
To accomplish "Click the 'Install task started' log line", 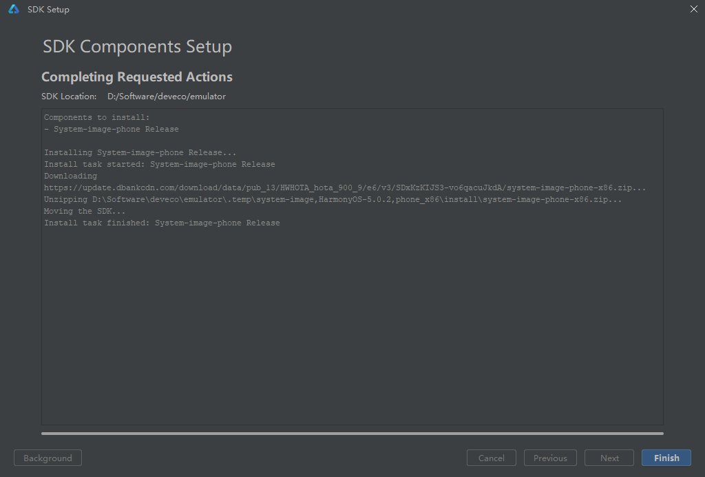I will point(160,164).
